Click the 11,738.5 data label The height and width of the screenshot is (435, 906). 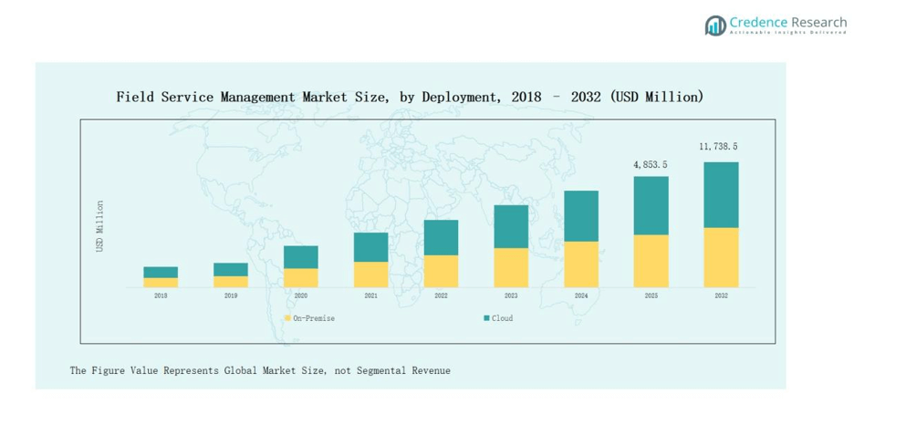coord(718,147)
